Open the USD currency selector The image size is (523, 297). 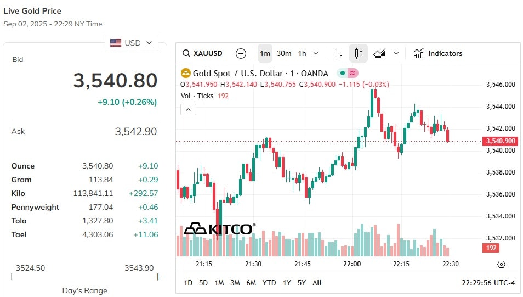[x=132, y=43]
